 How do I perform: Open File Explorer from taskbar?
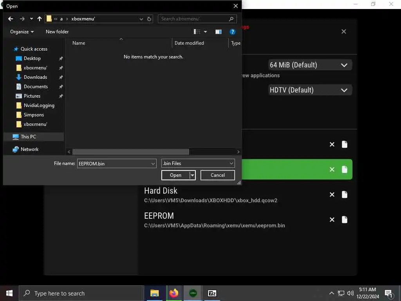coord(154,293)
